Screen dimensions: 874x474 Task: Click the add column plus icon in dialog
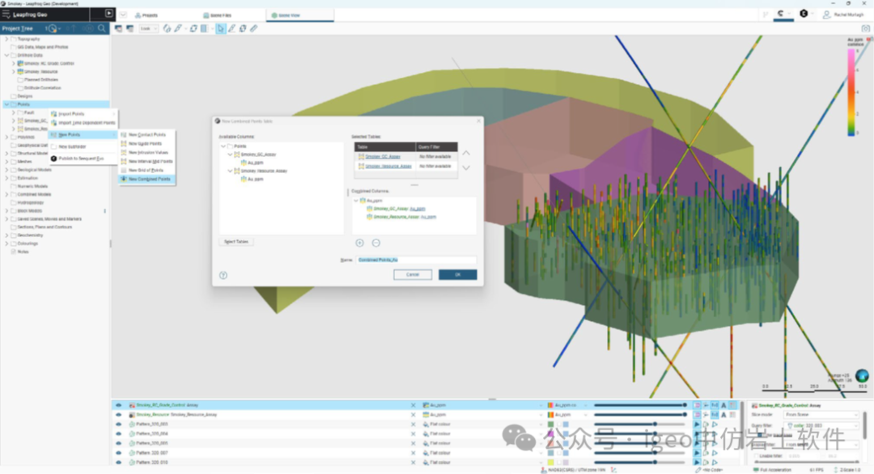coord(359,243)
